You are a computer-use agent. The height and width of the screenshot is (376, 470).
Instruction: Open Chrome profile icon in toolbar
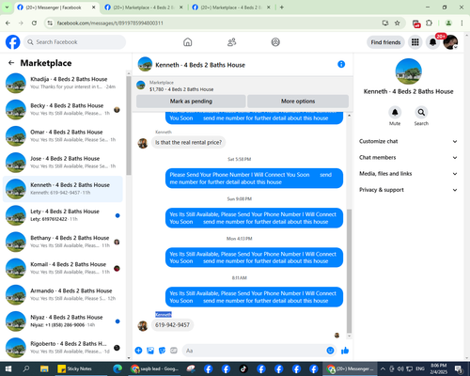point(448,23)
